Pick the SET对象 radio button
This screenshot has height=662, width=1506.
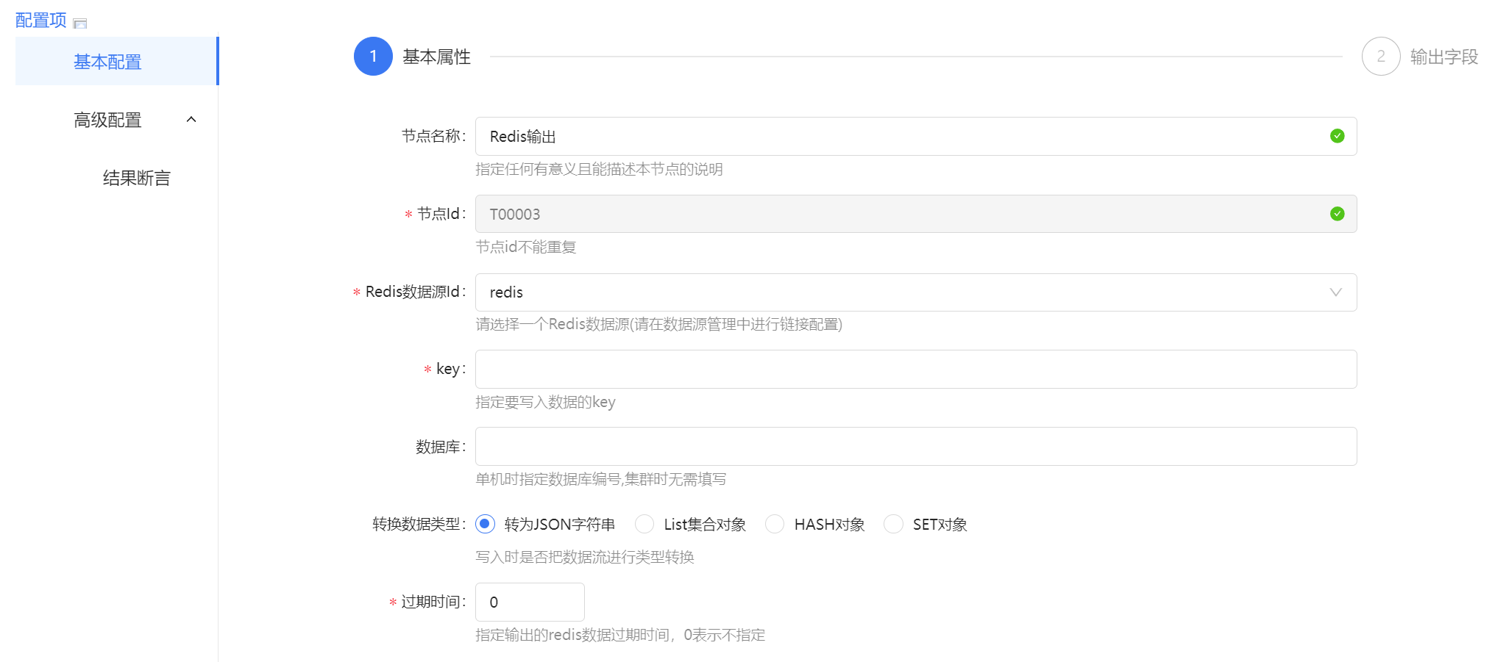tap(893, 524)
